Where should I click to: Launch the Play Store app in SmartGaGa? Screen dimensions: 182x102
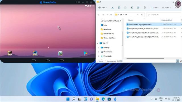pyautogui.click(x=86, y=54)
